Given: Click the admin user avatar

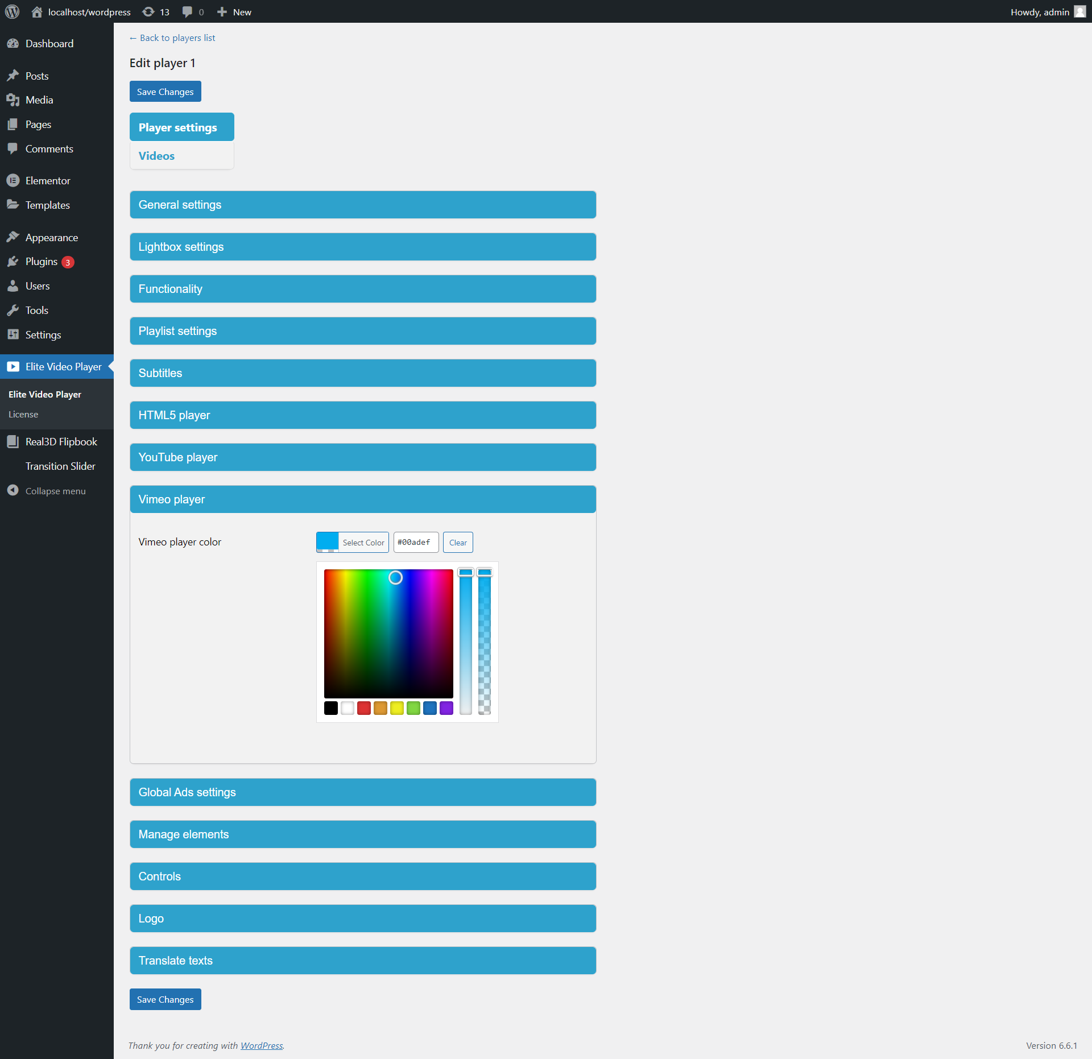Looking at the screenshot, I should [x=1079, y=12].
